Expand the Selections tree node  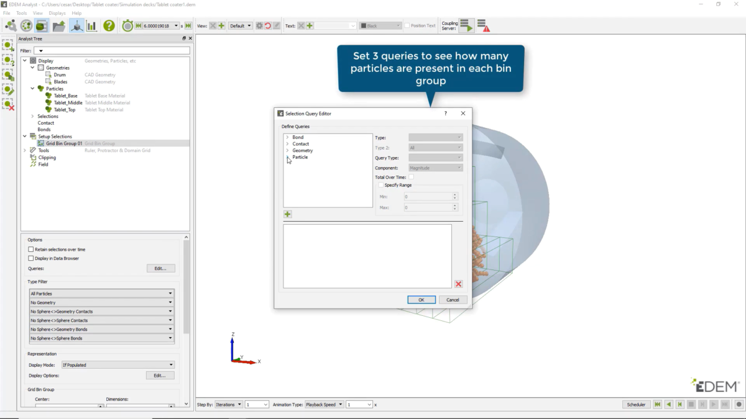(33, 116)
